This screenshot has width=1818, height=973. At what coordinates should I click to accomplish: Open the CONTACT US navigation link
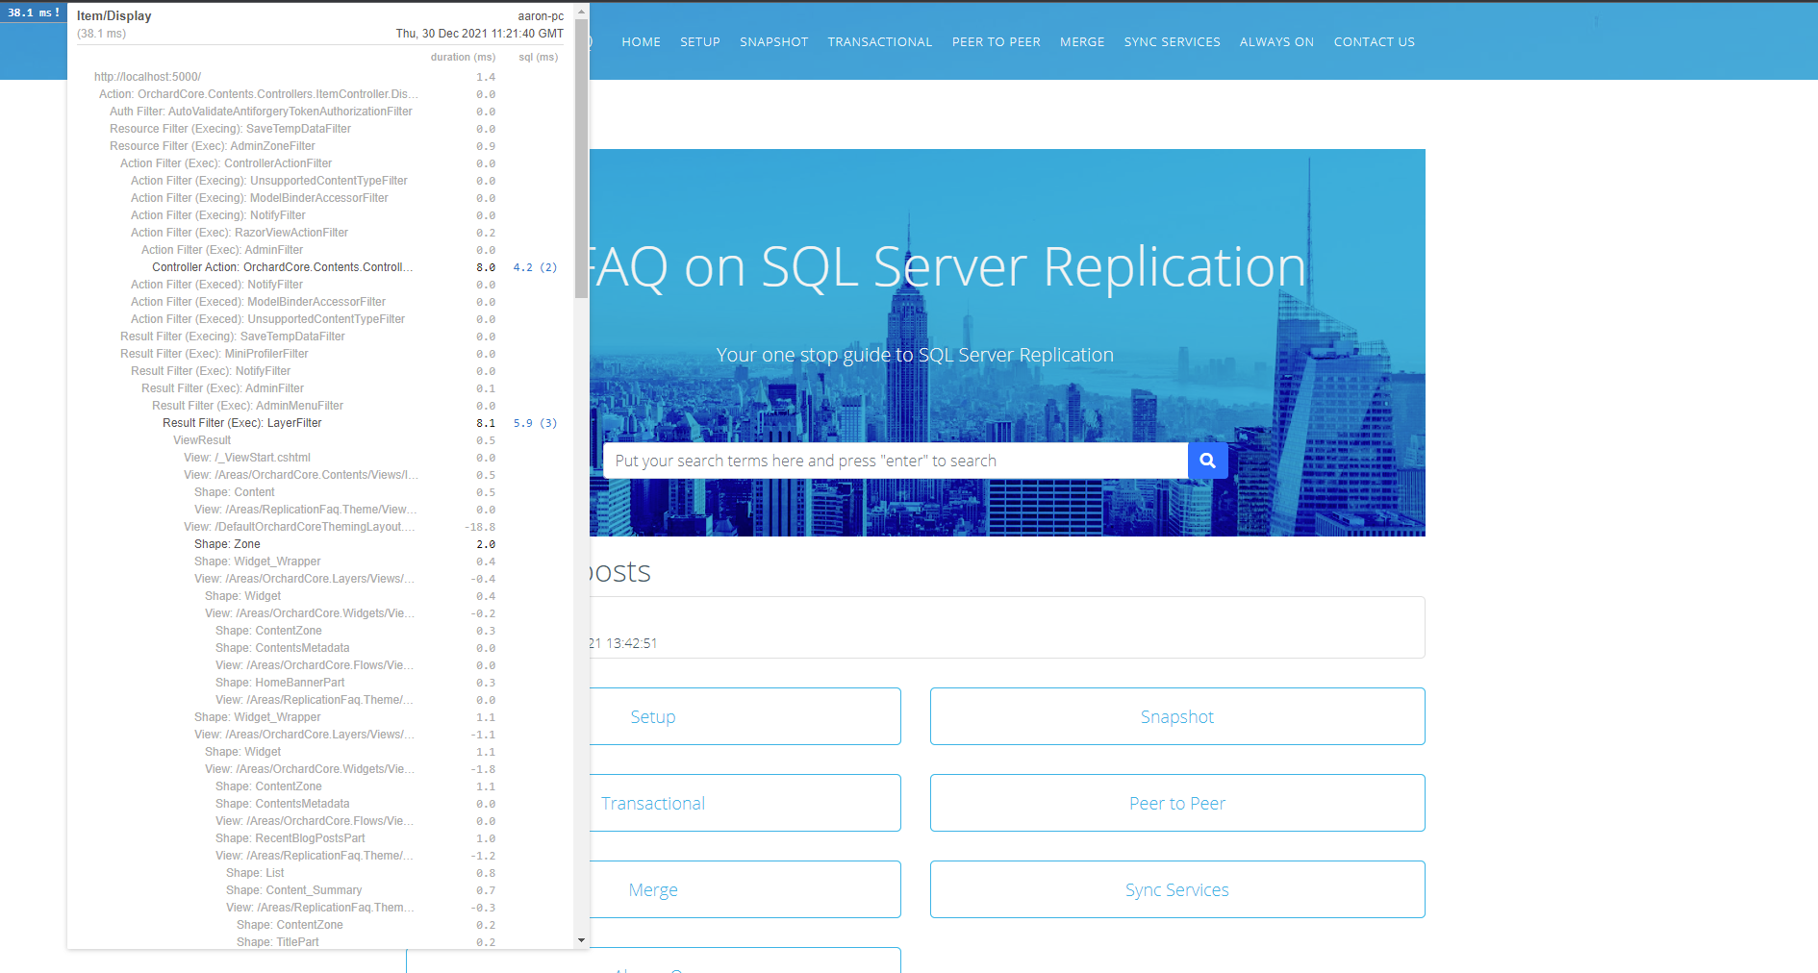click(1374, 42)
